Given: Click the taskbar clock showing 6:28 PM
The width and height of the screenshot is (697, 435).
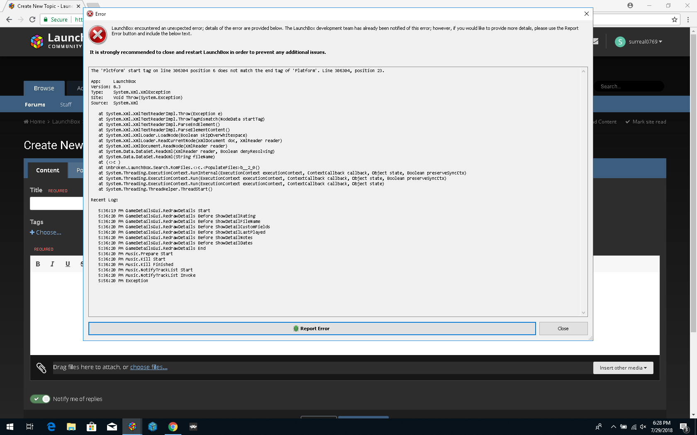Looking at the screenshot, I should (661, 427).
